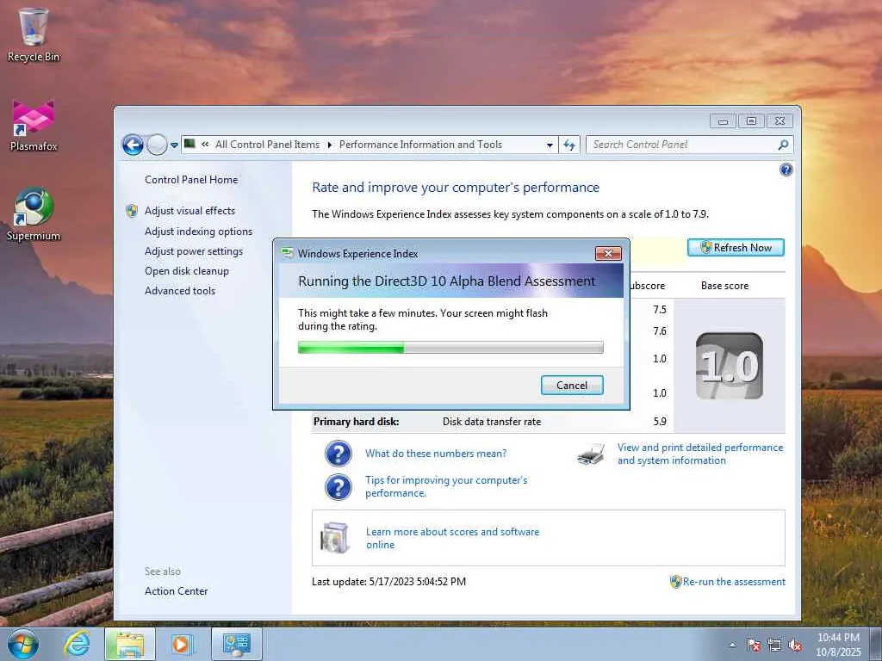
Task: Click the 7.5 subscore value
Action: [660, 310]
